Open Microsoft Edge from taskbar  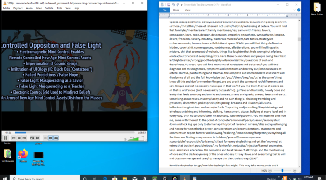(105, 178)
